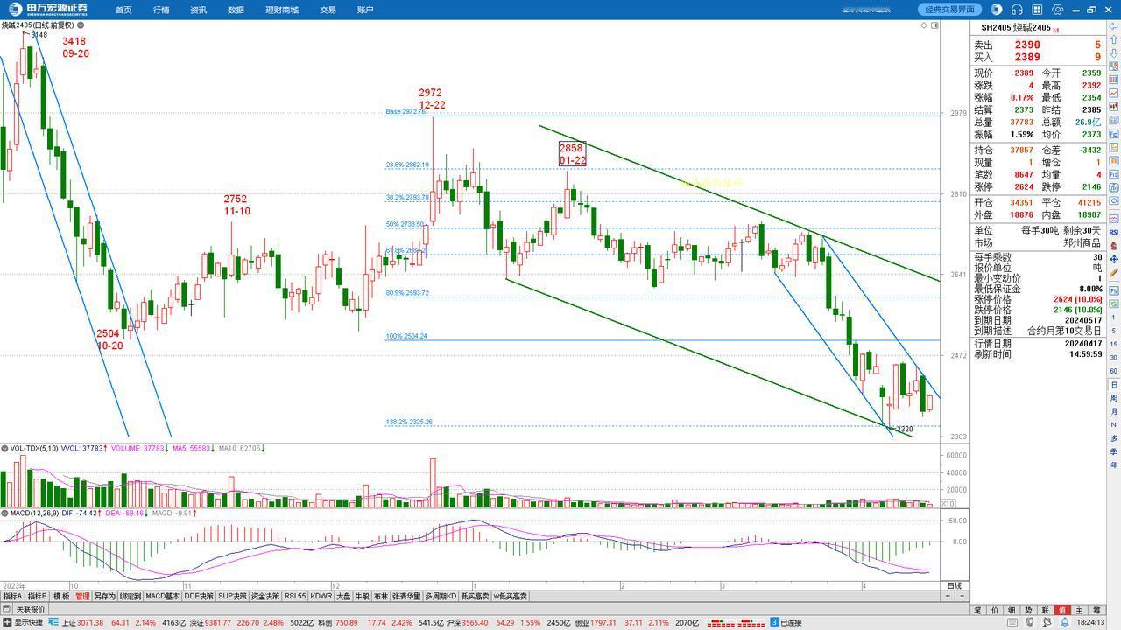Screen dimensions: 1121x630
Task: Select the 60-minute period in sidebar
Action: (x=1114, y=372)
